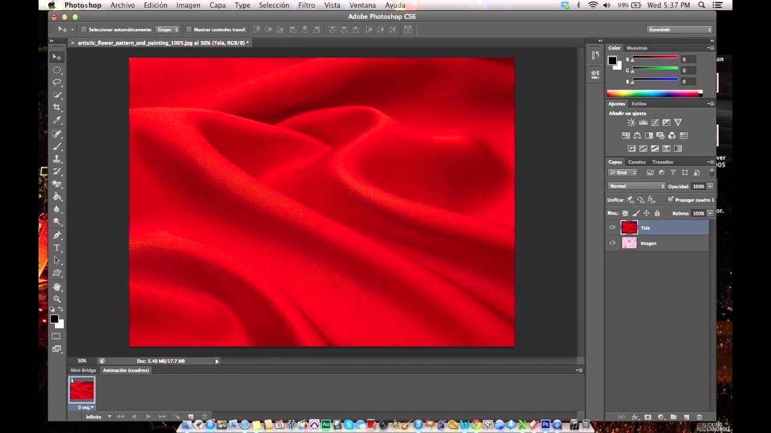Select the Clone Stamp tool

[x=57, y=159]
